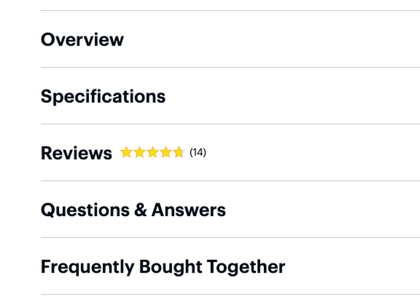
Task: Open the Questions & Answers section
Action: tap(133, 210)
